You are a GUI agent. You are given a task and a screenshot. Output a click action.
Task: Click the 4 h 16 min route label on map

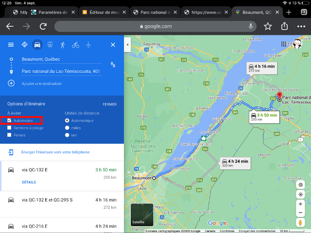pyautogui.click(x=262, y=68)
